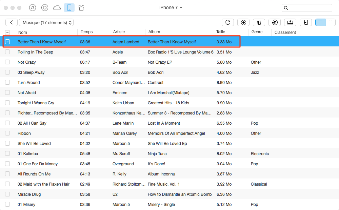Image resolution: width=339 pixels, height=210 pixels.
Task: Export music to computer icon
Action: 290,22
